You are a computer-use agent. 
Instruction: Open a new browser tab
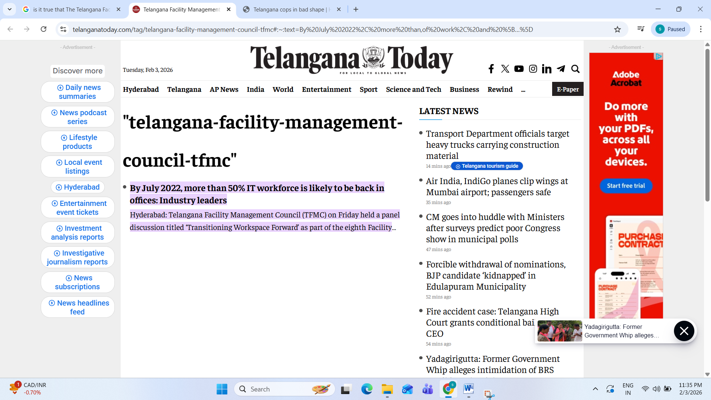[356, 9]
